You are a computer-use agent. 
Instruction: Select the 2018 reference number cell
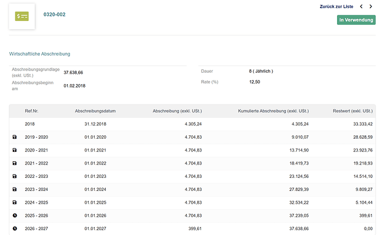pyautogui.click(x=30, y=124)
